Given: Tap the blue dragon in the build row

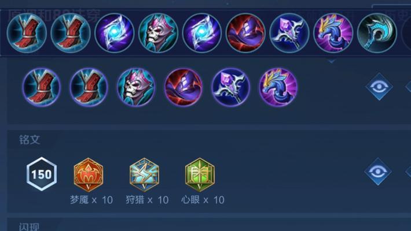Looking at the screenshot, I should click(278, 87).
